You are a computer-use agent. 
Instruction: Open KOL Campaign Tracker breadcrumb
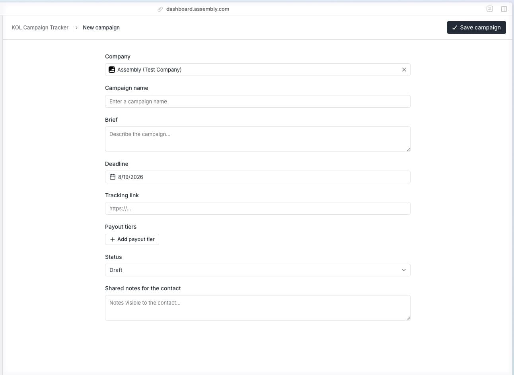click(x=40, y=27)
